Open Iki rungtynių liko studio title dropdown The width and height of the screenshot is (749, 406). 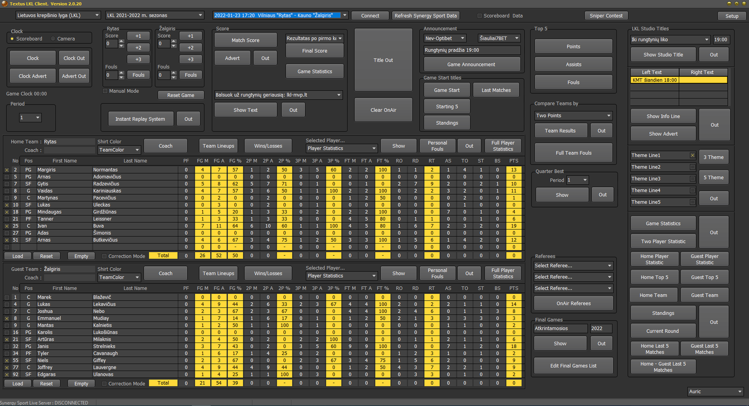[670, 40]
